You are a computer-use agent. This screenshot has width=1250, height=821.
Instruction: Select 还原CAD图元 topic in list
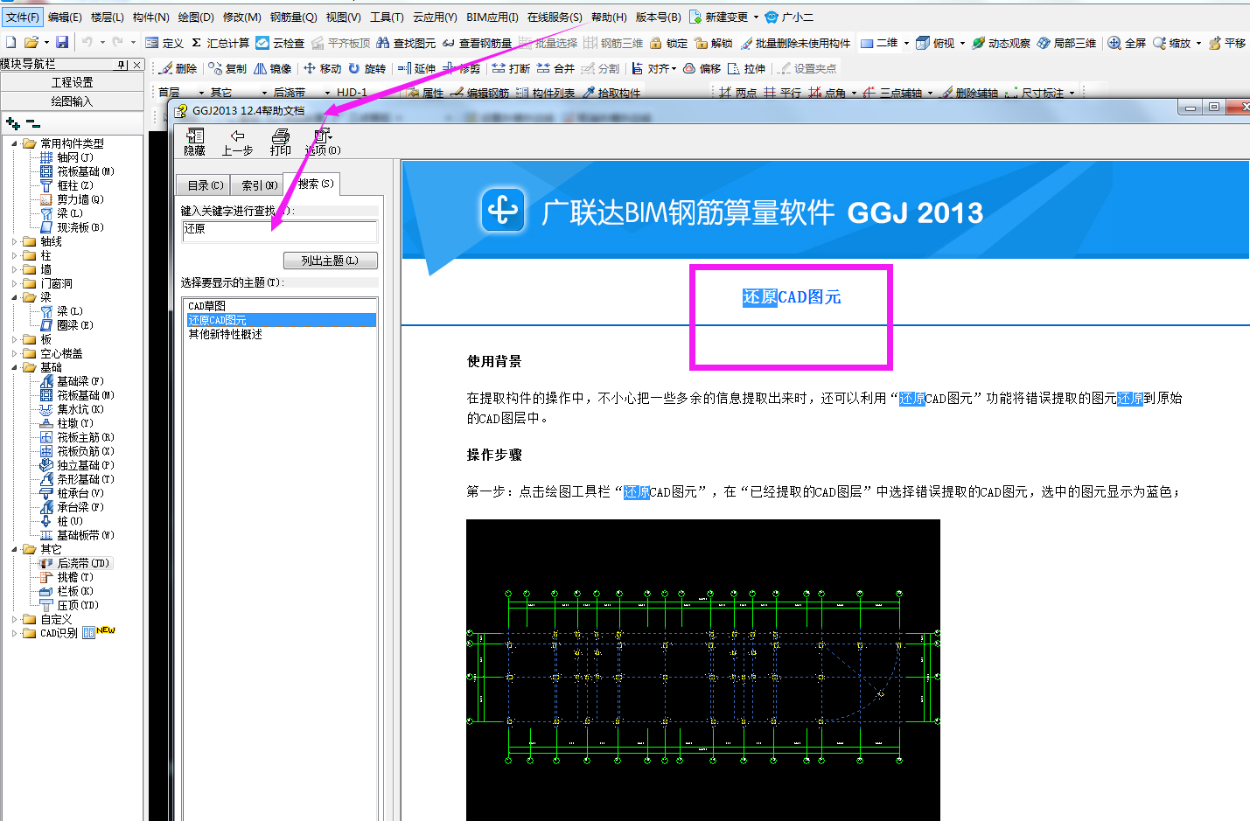coord(281,320)
